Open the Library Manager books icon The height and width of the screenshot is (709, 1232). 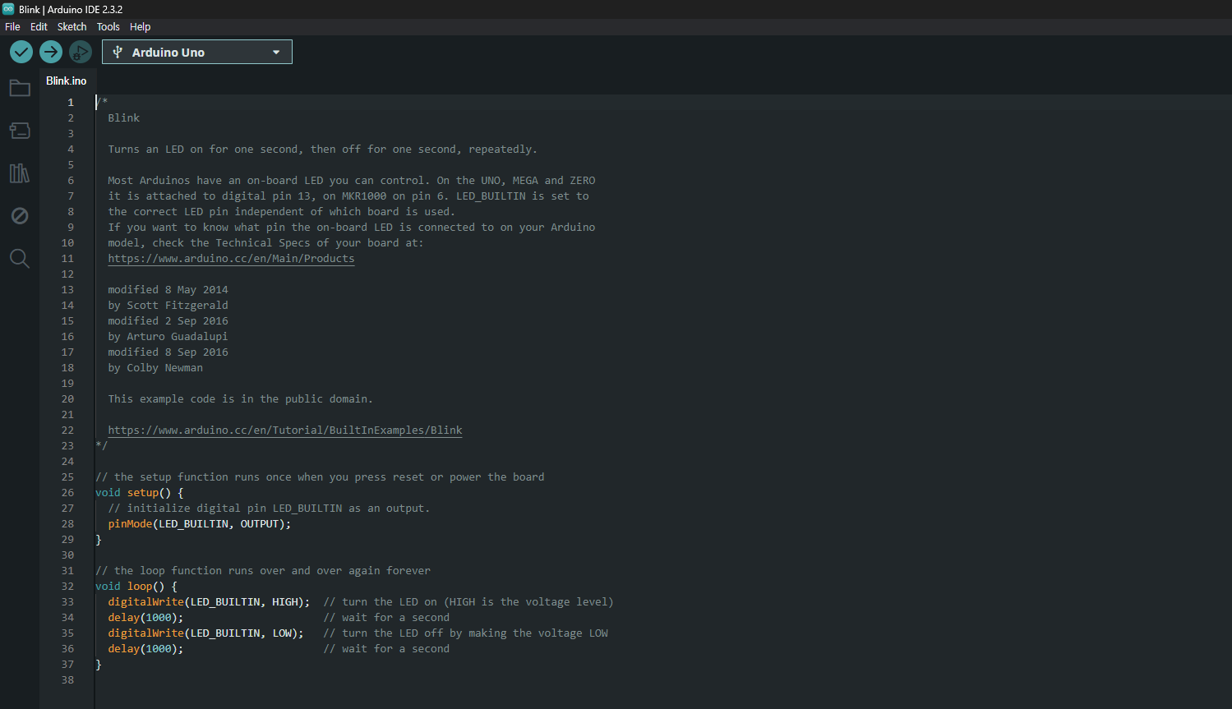(20, 173)
